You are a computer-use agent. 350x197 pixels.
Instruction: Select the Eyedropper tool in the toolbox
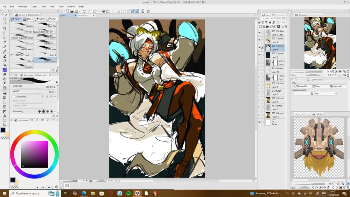pyautogui.click(x=5, y=47)
